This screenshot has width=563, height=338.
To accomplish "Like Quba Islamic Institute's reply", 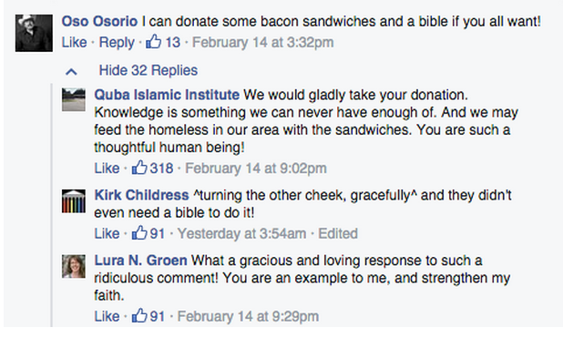I will point(107,169).
